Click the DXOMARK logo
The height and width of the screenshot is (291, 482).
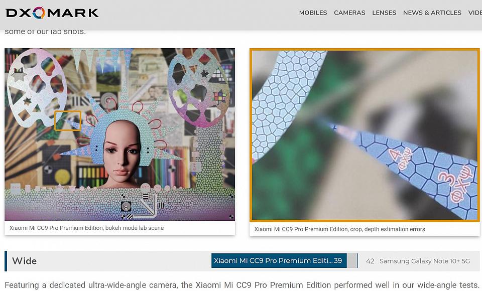[x=52, y=13]
